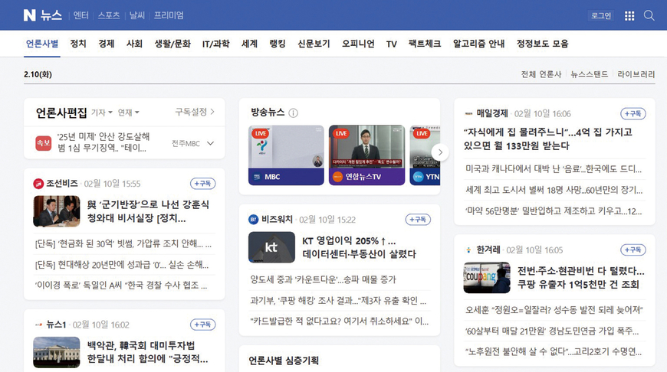Open the 구독설정 link

[195, 113]
